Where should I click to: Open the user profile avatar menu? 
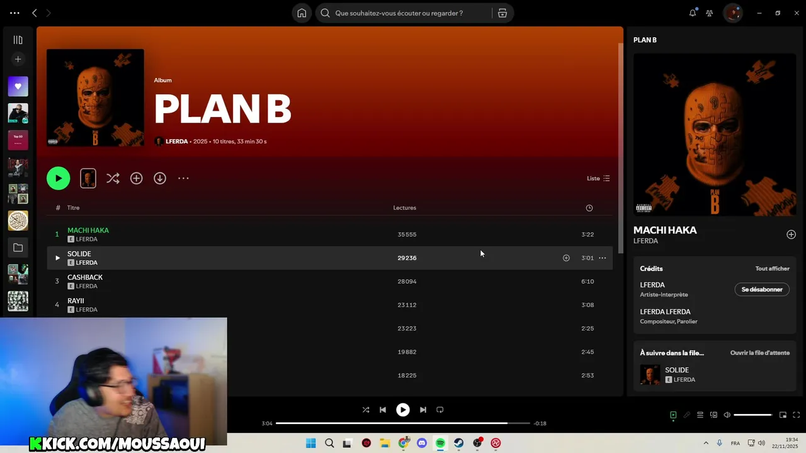point(732,13)
